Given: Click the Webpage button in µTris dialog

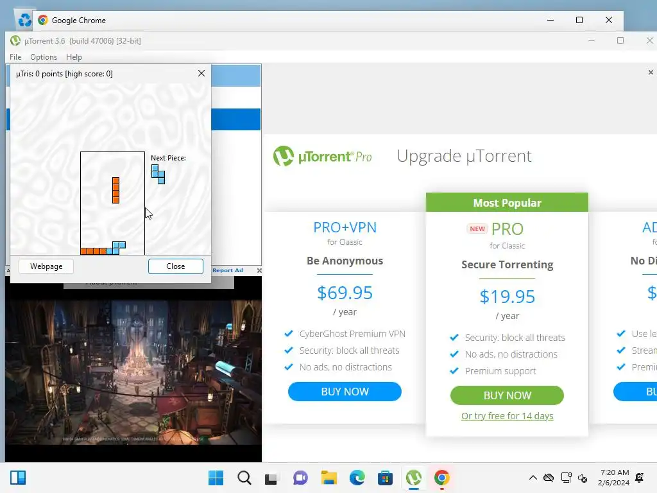Looking at the screenshot, I should (x=46, y=266).
